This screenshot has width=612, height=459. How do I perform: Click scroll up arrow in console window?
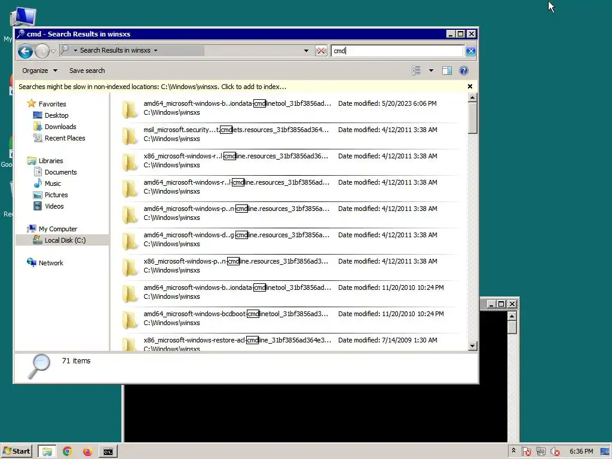point(512,316)
